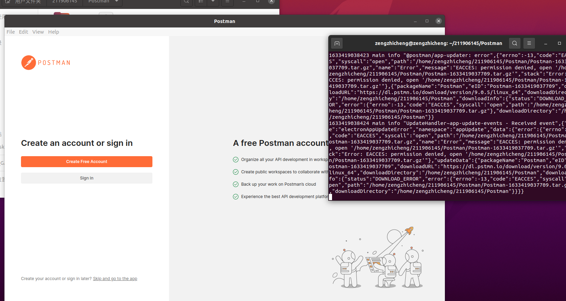This screenshot has height=301, width=566.
Task: Click the terminal cursor on last line
Action: pyautogui.click(x=331, y=197)
